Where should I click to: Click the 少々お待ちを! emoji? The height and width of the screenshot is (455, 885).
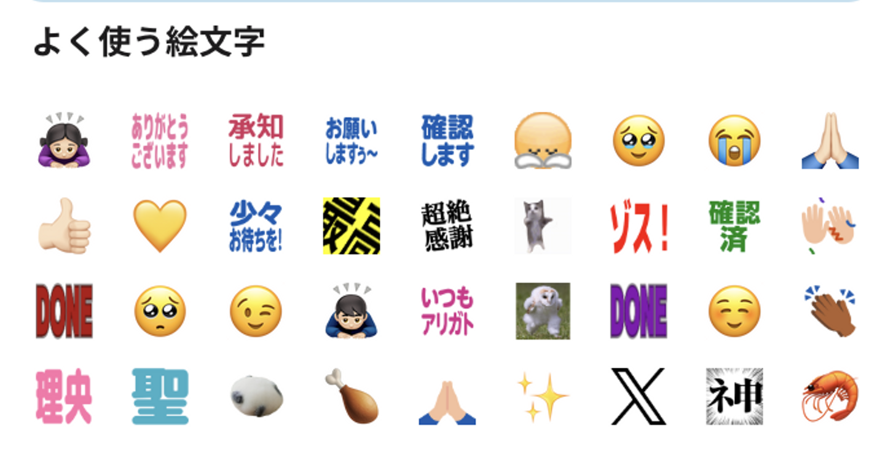tap(256, 227)
